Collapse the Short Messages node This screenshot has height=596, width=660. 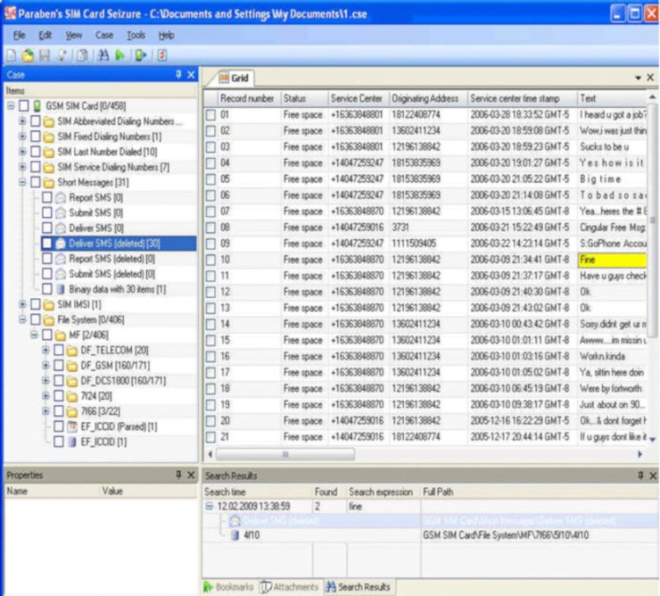point(22,183)
